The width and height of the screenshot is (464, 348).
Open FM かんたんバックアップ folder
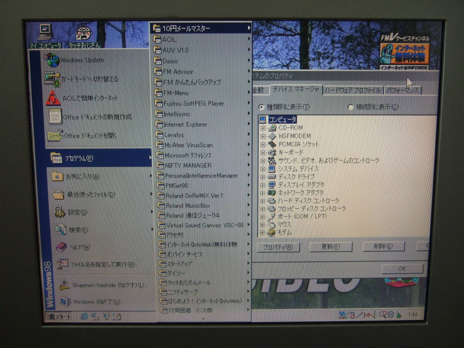click(x=202, y=82)
